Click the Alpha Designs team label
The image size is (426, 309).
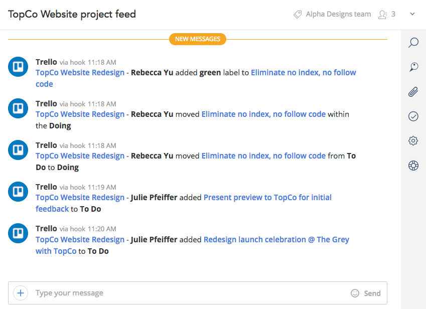[x=338, y=14]
